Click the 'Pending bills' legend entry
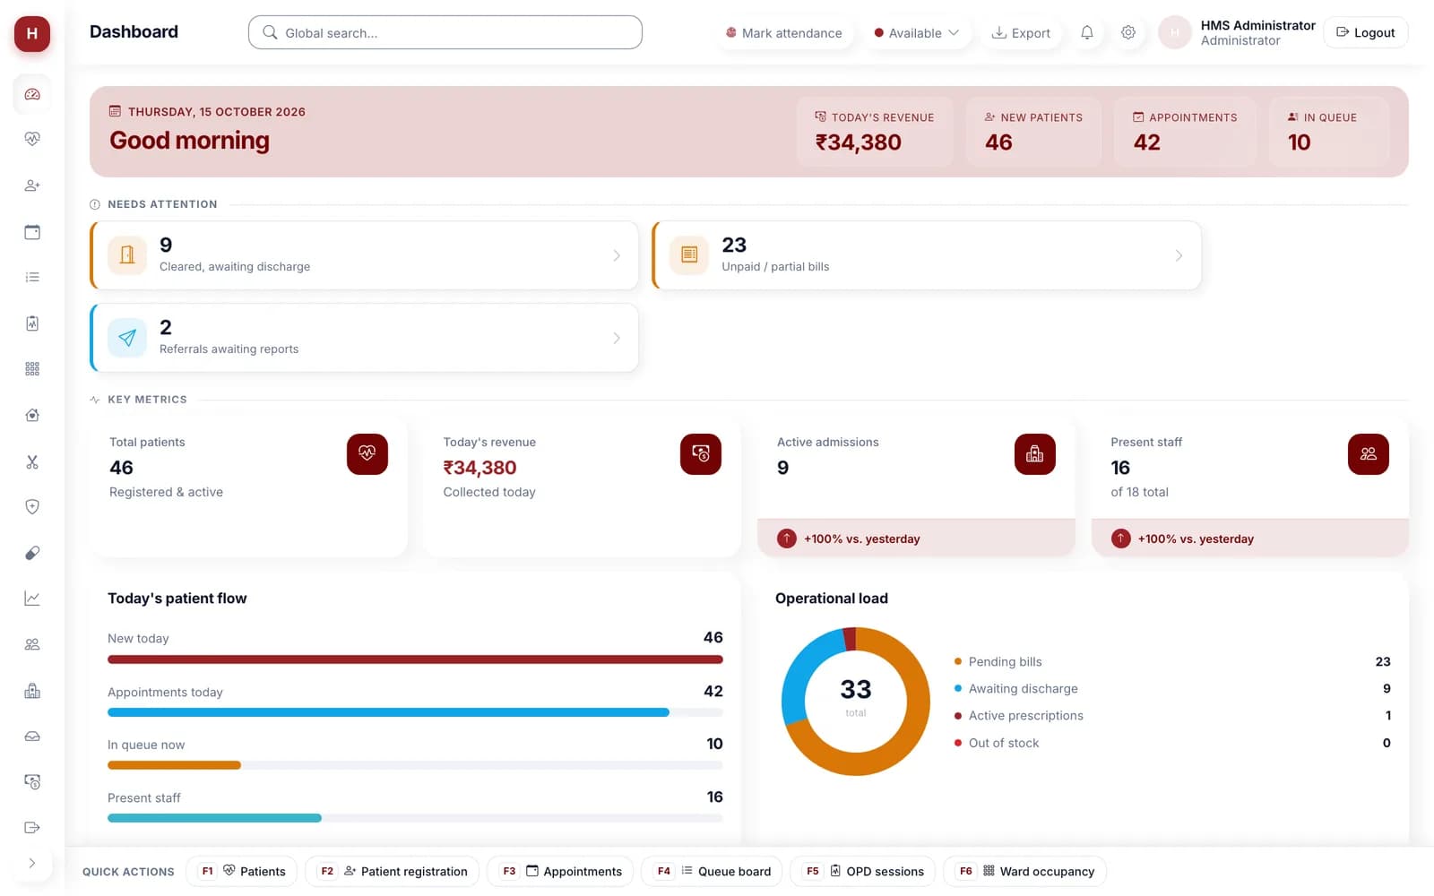Image resolution: width=1434 pixels, height=896 pixels. [x=1172, y=661]
